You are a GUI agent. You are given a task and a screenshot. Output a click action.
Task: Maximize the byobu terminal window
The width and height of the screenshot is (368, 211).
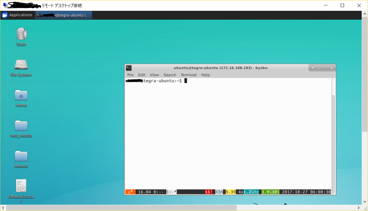(325, 68)
